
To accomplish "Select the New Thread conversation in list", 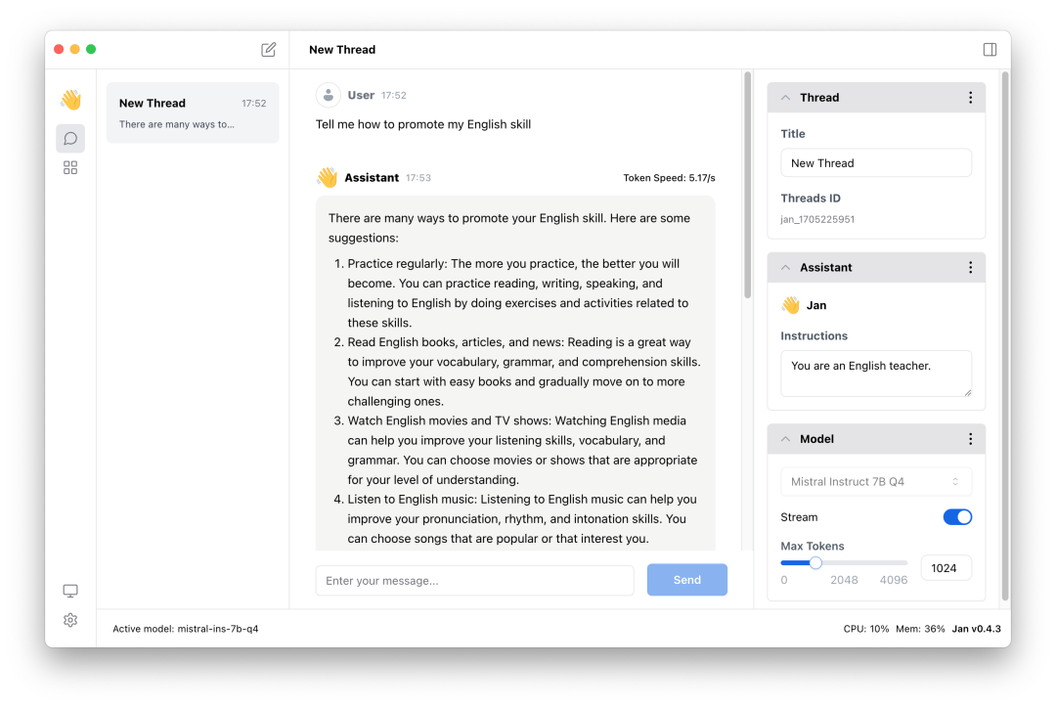I will coord(193,112).
